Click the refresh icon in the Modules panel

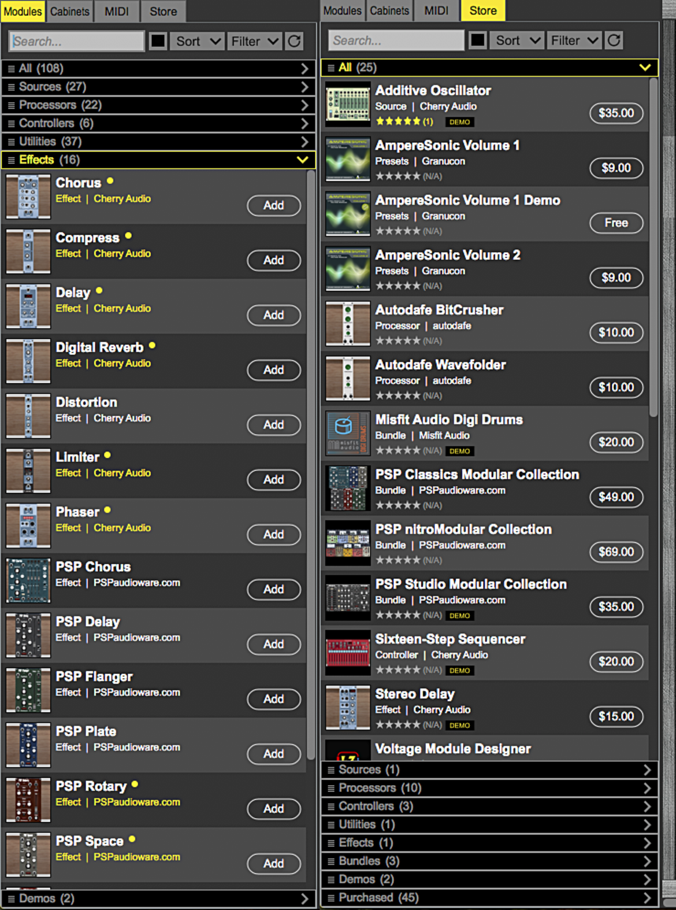pos(295,41)
